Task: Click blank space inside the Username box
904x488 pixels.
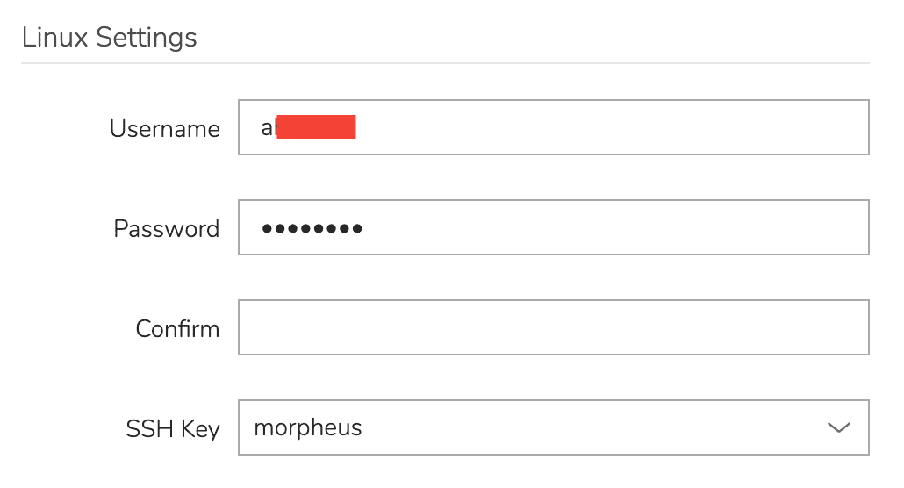Action: pos(611,127)
